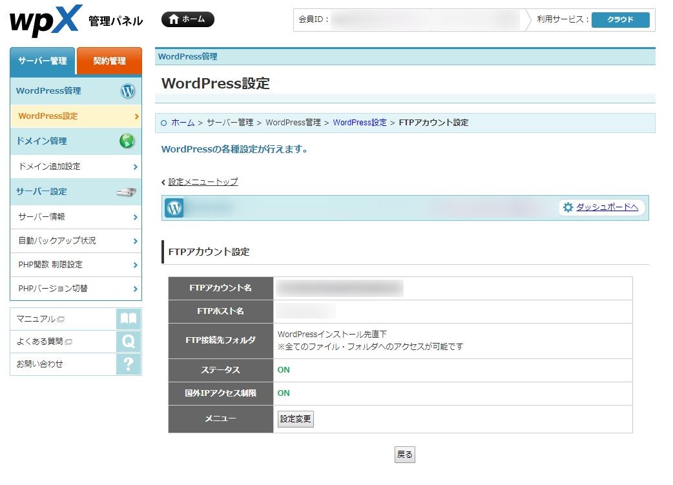Click the クラウド service button
This screenshot has width=673, height=485.
click(x=620, y=20)
